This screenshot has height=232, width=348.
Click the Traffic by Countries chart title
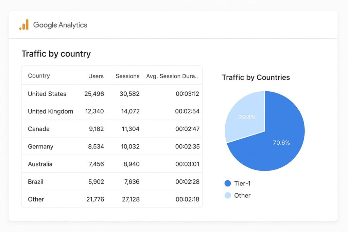pyautogui.click(x=256, y=77)
